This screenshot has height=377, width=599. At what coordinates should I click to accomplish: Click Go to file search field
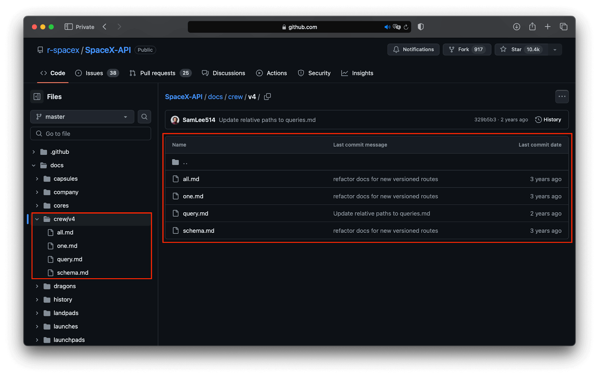pyautogui.click(x=91, y=134)
